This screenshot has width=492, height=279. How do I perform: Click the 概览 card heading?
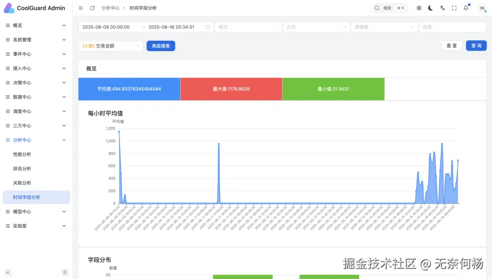pyautogui.click(x=92, y=69)
